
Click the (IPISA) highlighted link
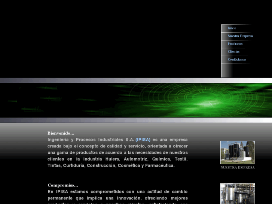point(143,140)
